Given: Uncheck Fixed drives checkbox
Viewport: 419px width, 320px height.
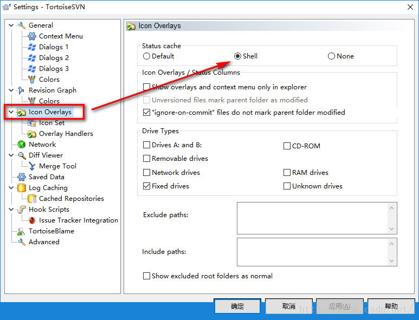Looking at the screenshot, I should (x=146, y=186).
